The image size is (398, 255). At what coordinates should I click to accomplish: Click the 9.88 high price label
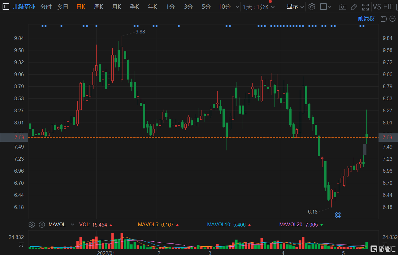(140, 32)
